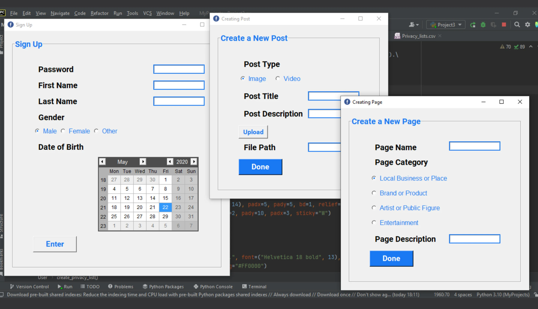Click the Post Title input field
The width and height of the screenshot is (538, 309).
[x=334, y=96]
